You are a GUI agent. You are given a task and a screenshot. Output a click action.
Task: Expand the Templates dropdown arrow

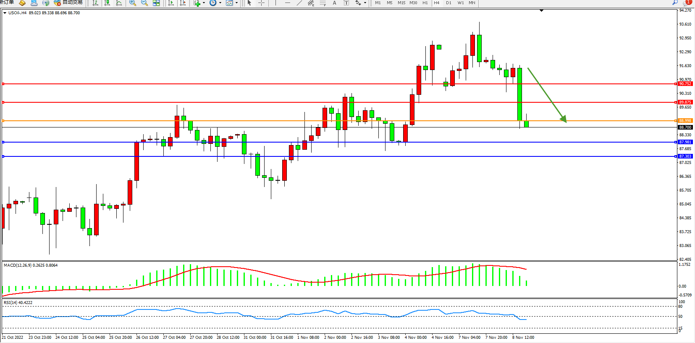236,3
